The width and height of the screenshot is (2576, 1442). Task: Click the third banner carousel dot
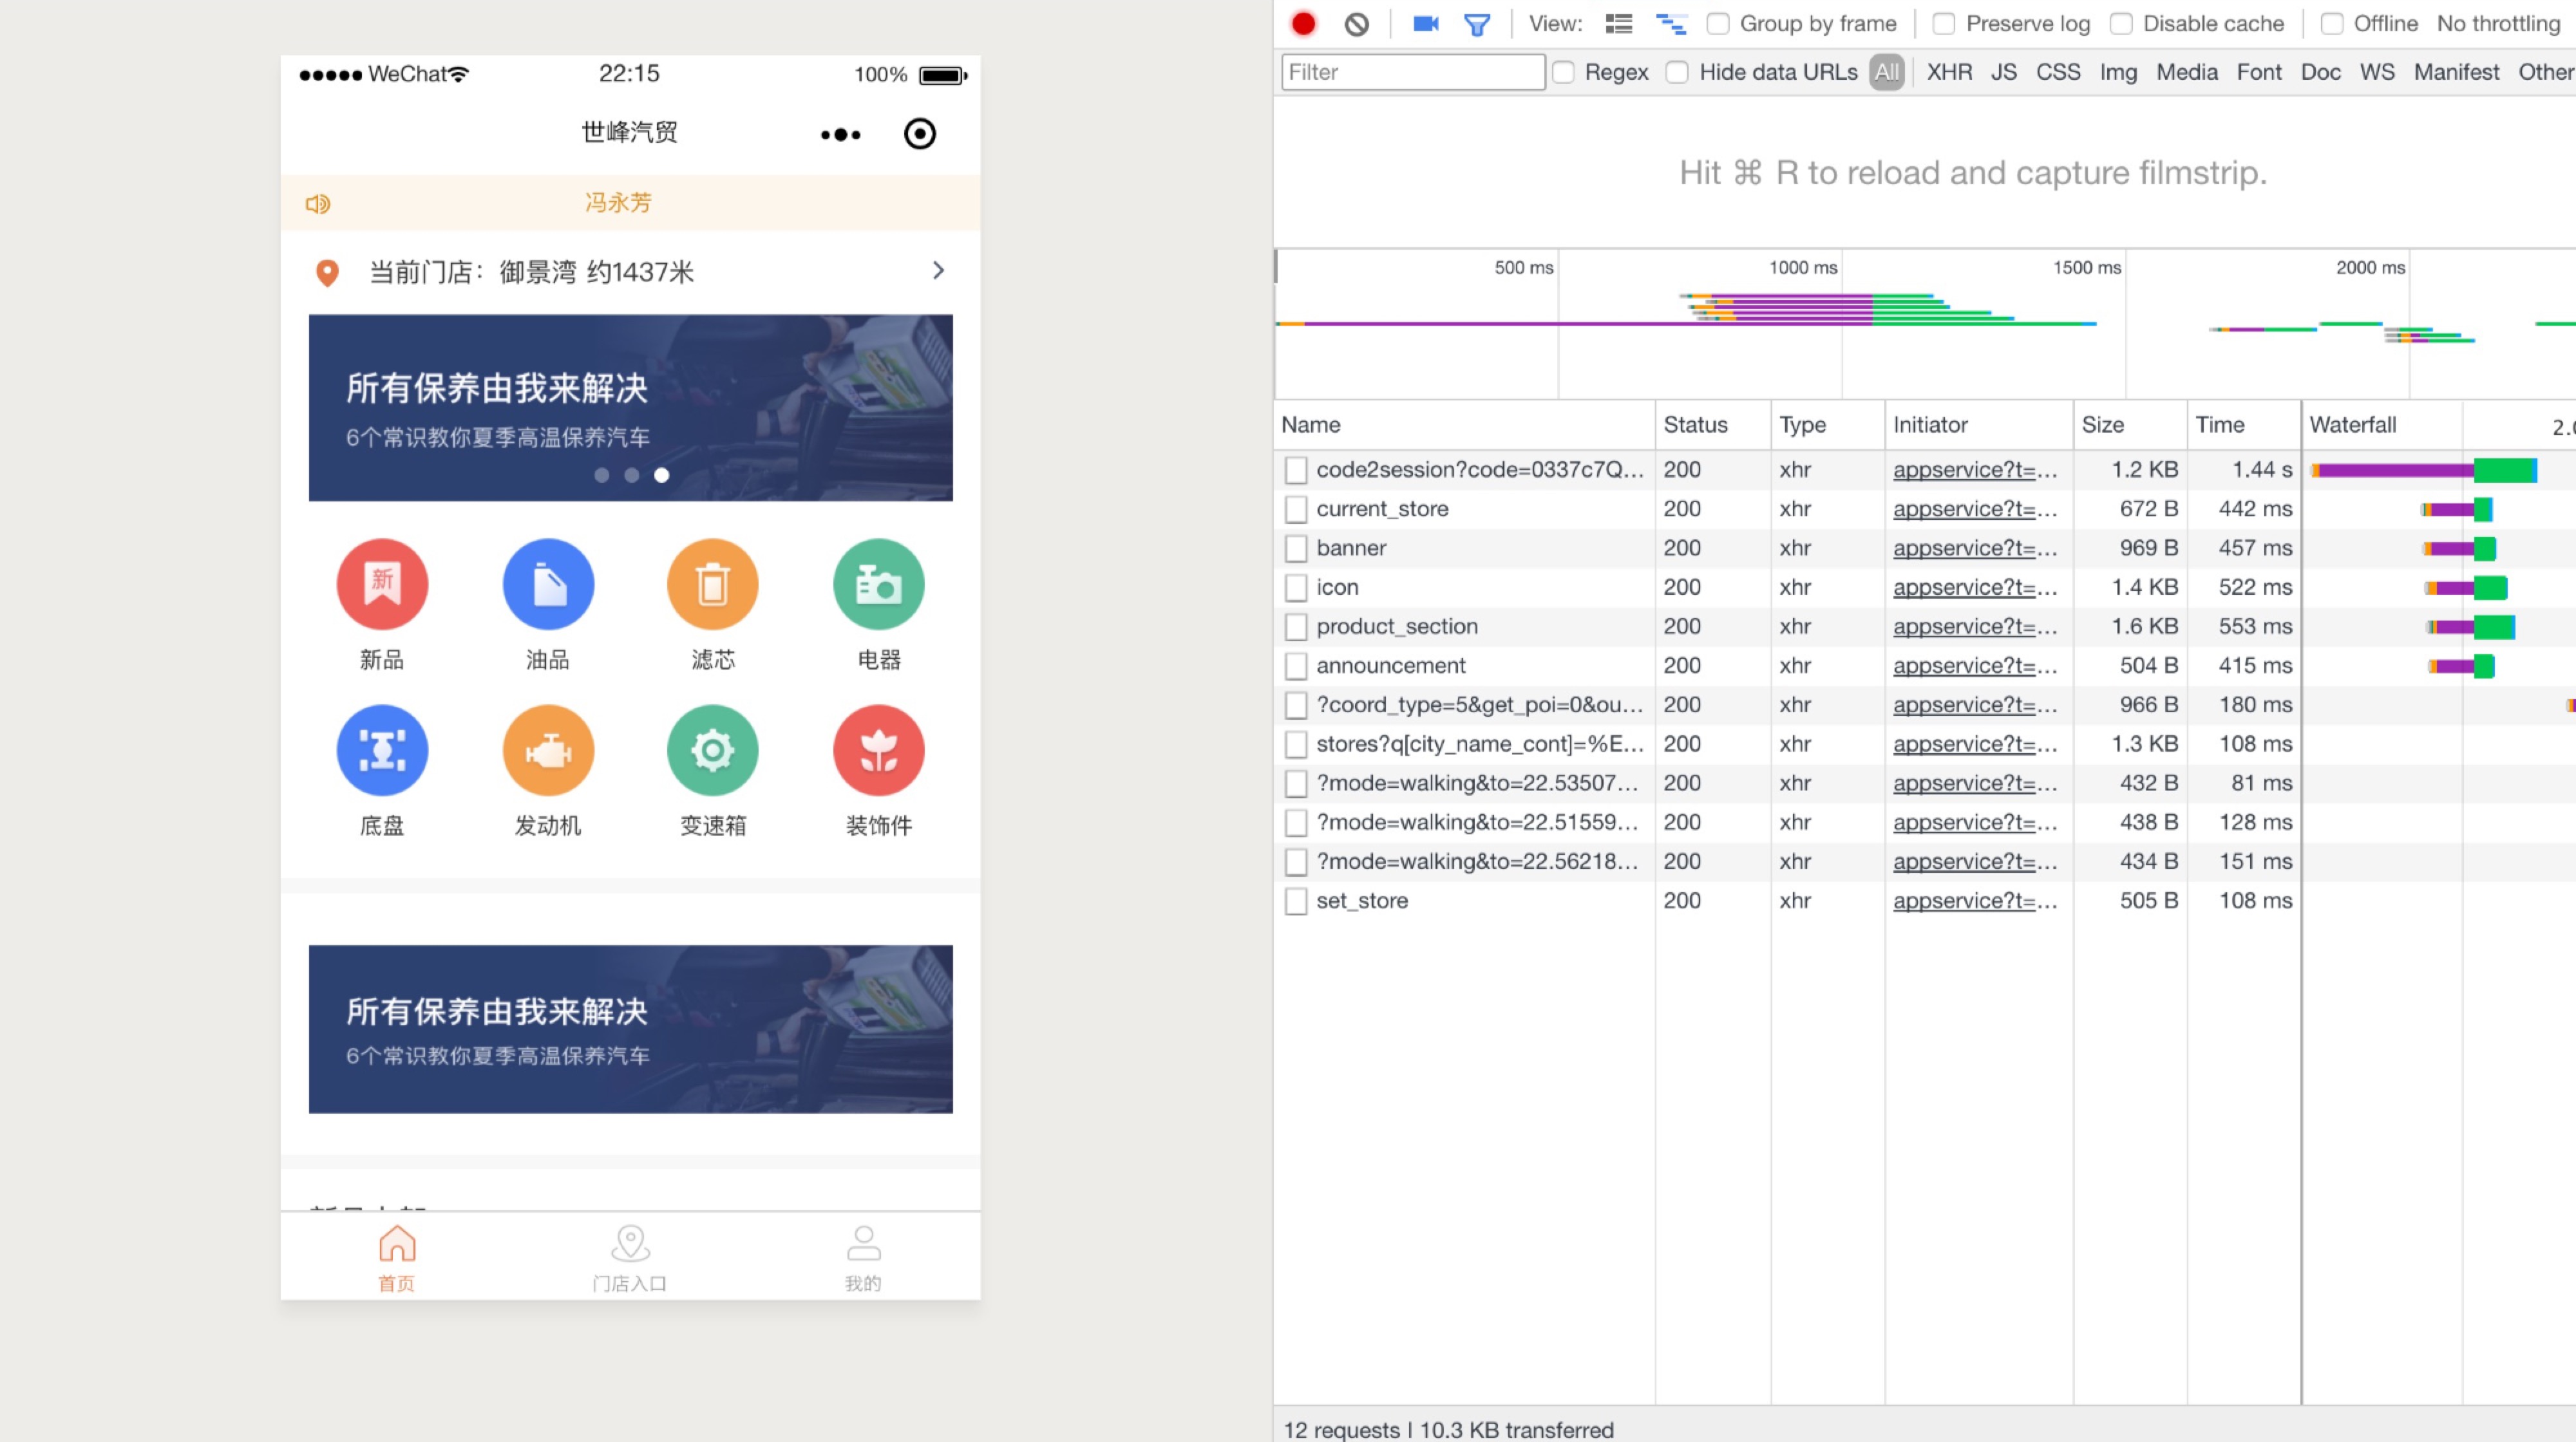pos(661,476)
